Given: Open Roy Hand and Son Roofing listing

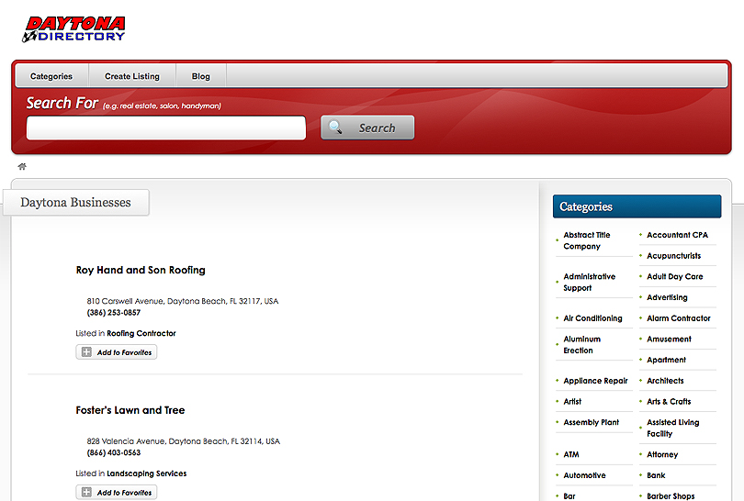Looking at the screenshot, I should pyautogui.click(x=141, y=271).
